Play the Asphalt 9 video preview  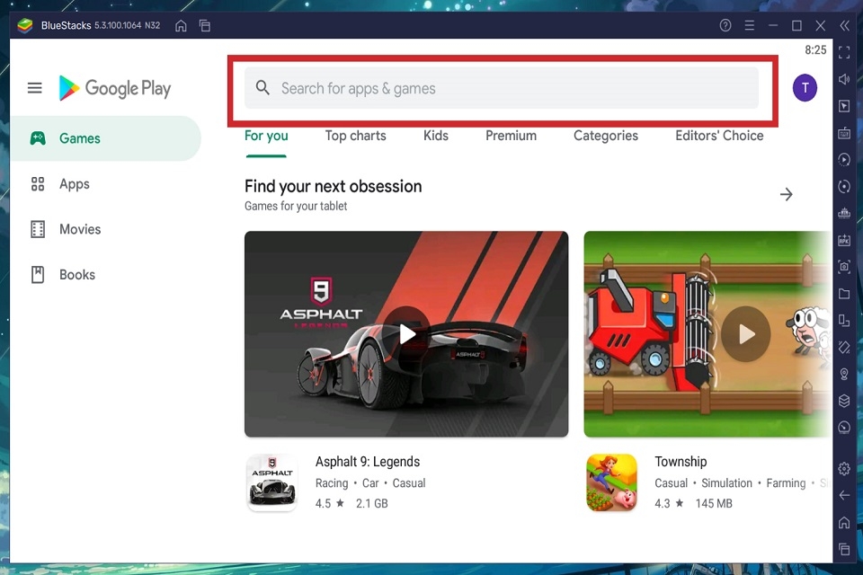tap(406, 333)
